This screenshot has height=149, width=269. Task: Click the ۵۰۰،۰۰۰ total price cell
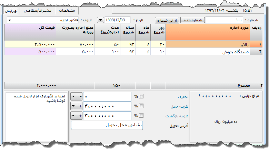pyautogui.click(x=30, y=51)
